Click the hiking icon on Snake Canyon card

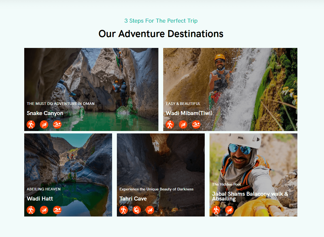31,124
